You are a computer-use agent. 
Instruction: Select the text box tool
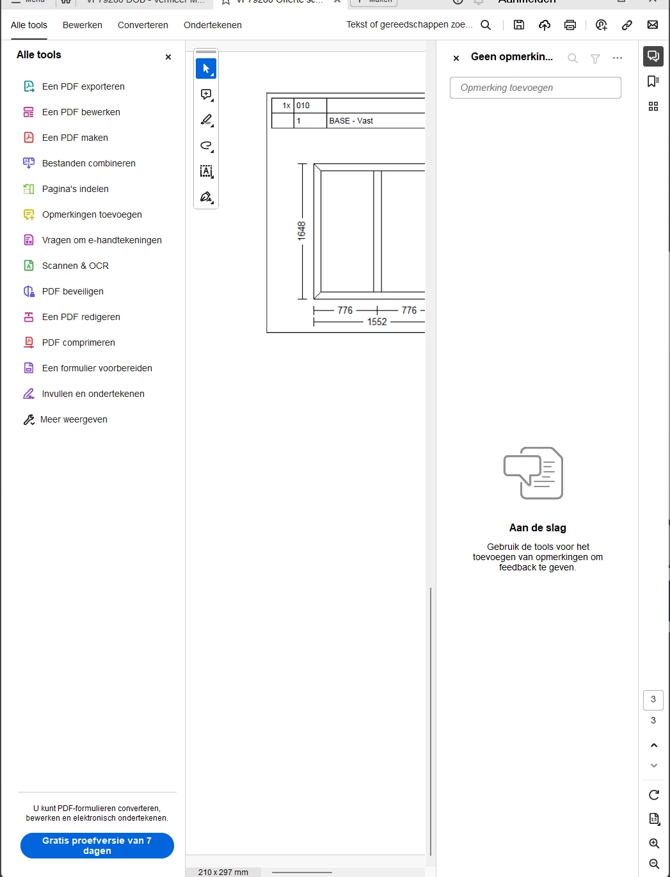pos(206,172)
